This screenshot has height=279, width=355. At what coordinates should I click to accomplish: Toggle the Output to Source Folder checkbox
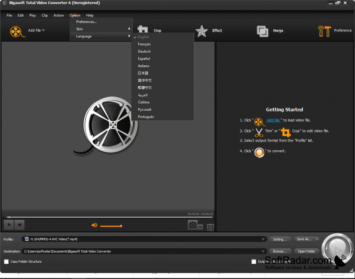(x=254, y=262)
